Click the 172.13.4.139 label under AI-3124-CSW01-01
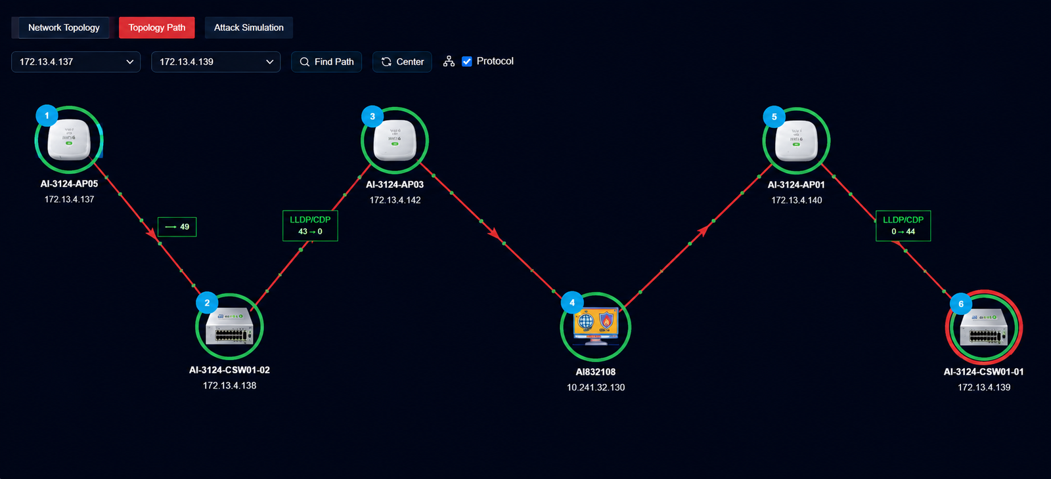The width and height of the screenshot is (1051, 479). [x=984, y=388]
